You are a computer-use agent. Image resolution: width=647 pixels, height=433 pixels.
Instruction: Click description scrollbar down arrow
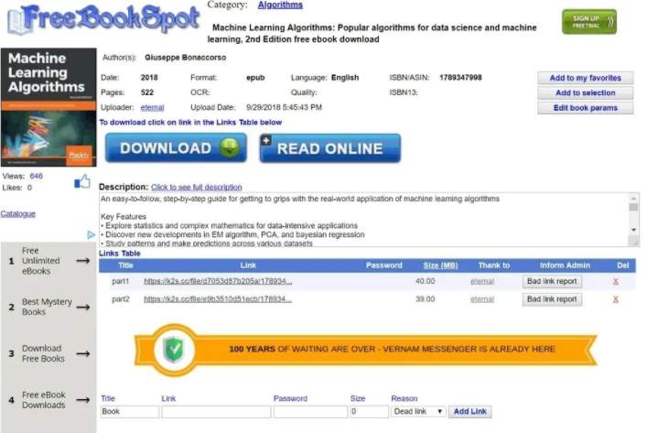click(x=633, y=230)
